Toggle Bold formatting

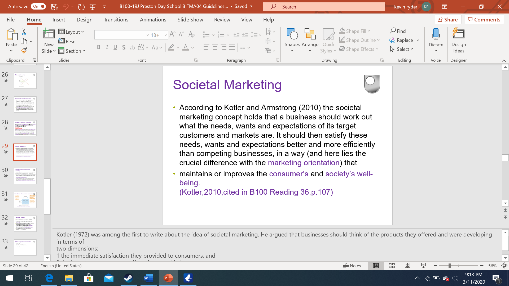[98, 47]
